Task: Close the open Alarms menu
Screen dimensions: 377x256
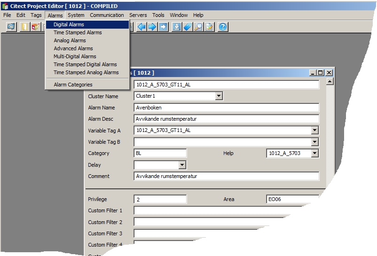Action: tap(55, 16)
